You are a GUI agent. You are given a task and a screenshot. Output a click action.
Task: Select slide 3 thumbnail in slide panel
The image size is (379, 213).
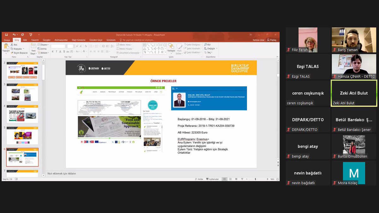click(22, 92)
